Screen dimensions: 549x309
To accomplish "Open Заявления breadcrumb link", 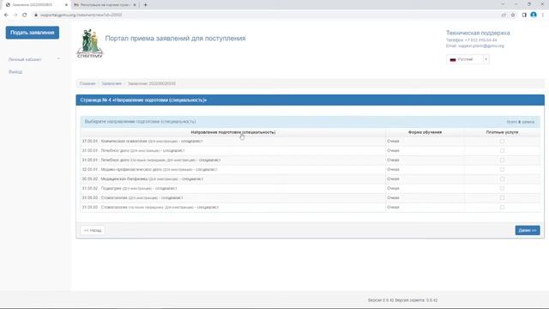I will pyautogui.click(x=112, y=84).
